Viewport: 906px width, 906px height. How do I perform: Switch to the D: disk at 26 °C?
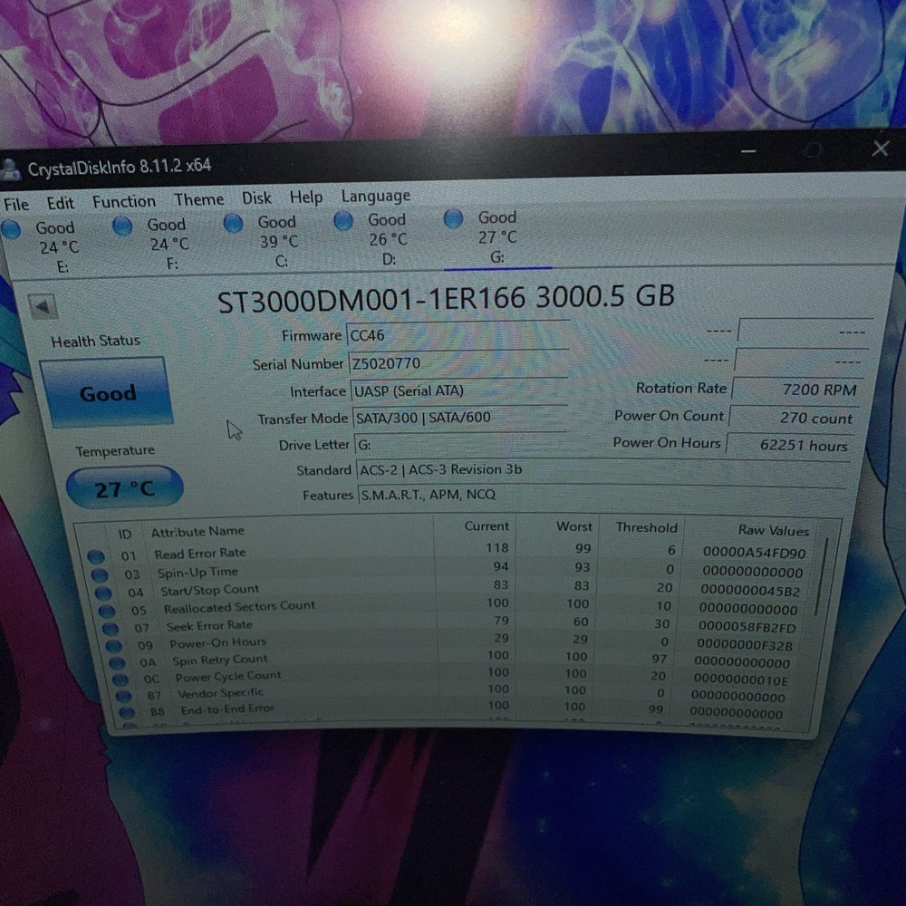[x=388, y=238]
